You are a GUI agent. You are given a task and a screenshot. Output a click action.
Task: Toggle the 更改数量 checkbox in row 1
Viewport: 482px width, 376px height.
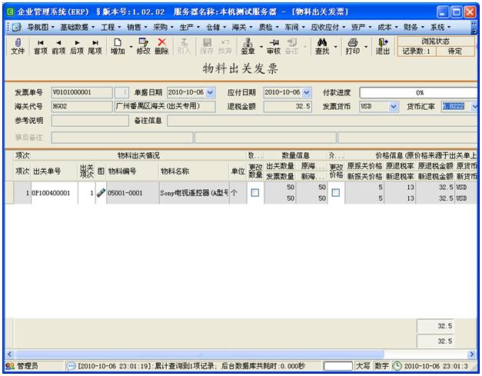pos(255,193)
